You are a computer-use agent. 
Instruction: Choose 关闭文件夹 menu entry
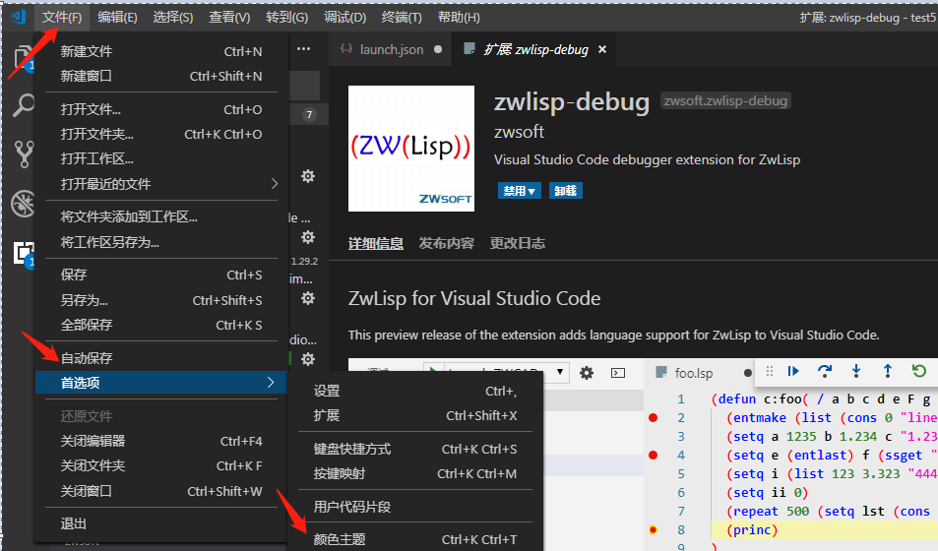tap(161, 465)
